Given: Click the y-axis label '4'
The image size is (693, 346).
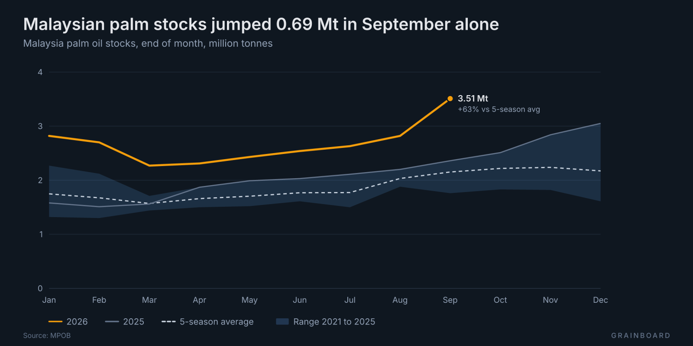Looking at the screenshot, I should point(40,72).
